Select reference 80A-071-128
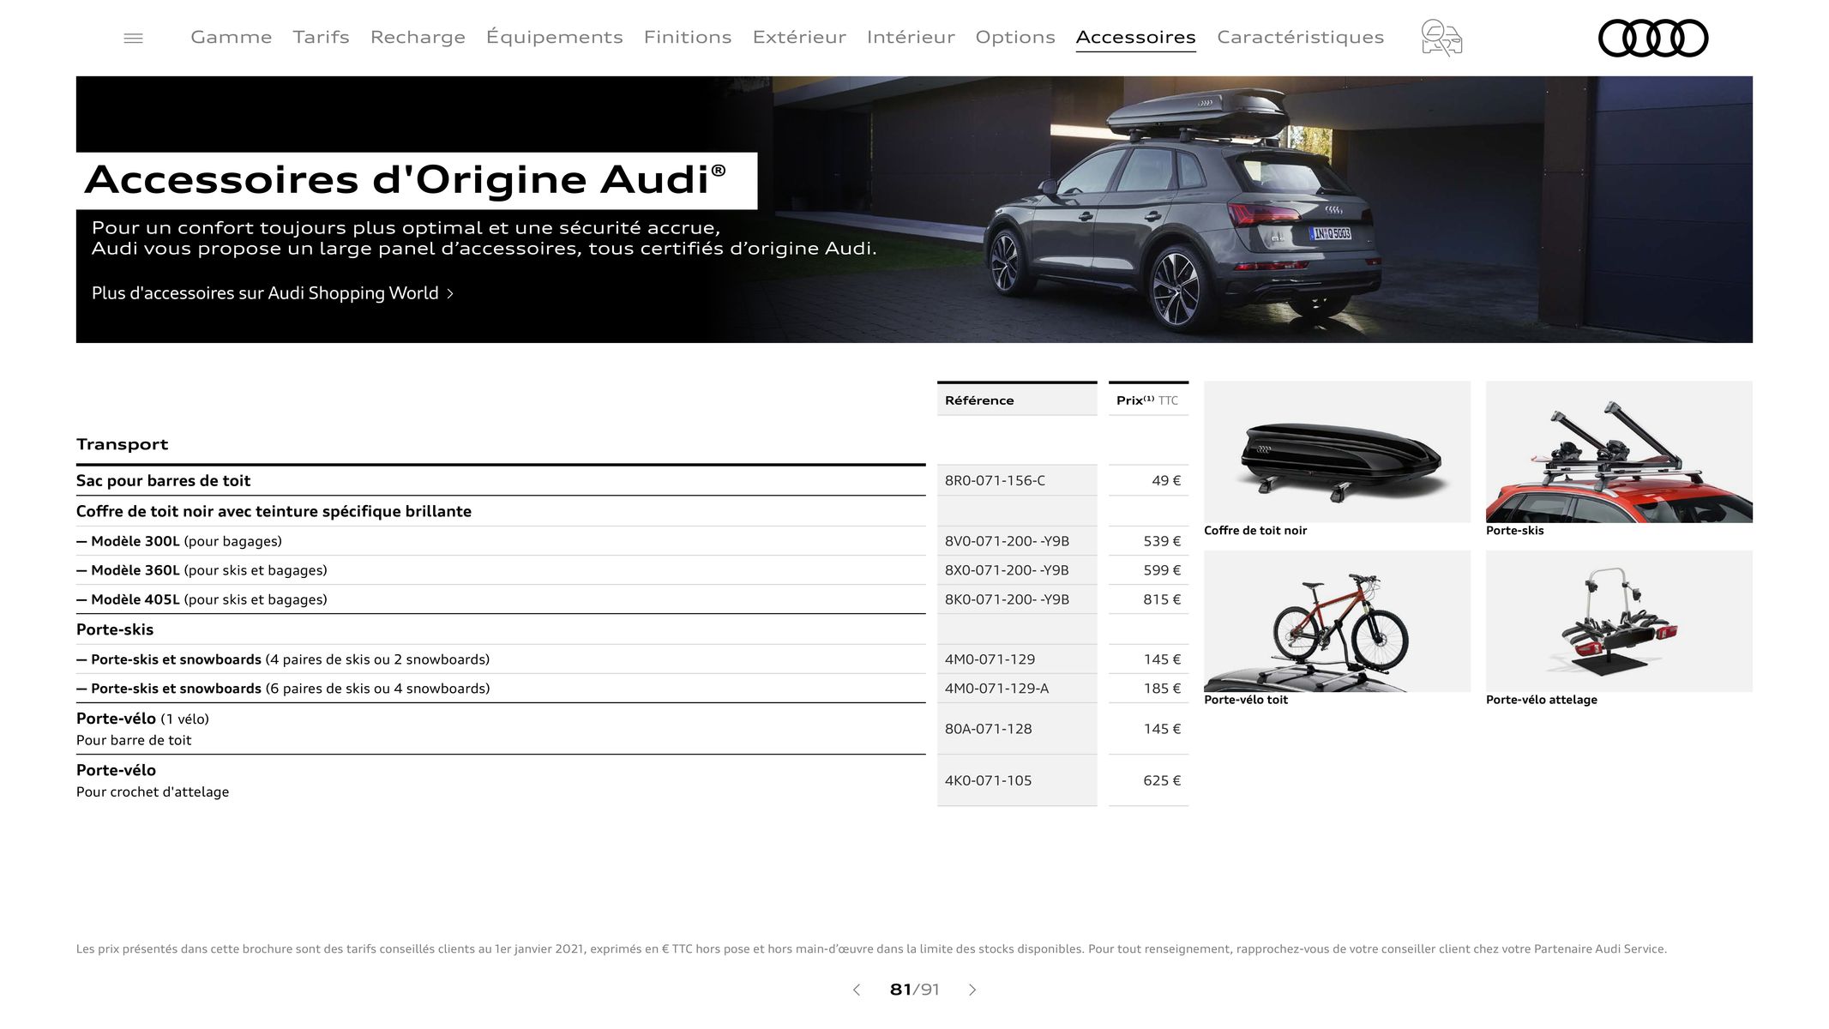Screen dimensions: 1829x1029 988,729
